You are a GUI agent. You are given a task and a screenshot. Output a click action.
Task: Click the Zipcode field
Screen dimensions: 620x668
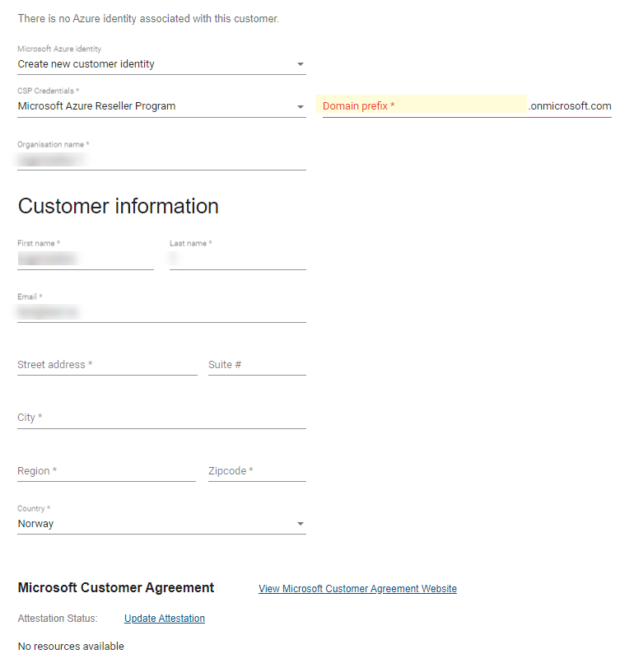pos(257,471)
